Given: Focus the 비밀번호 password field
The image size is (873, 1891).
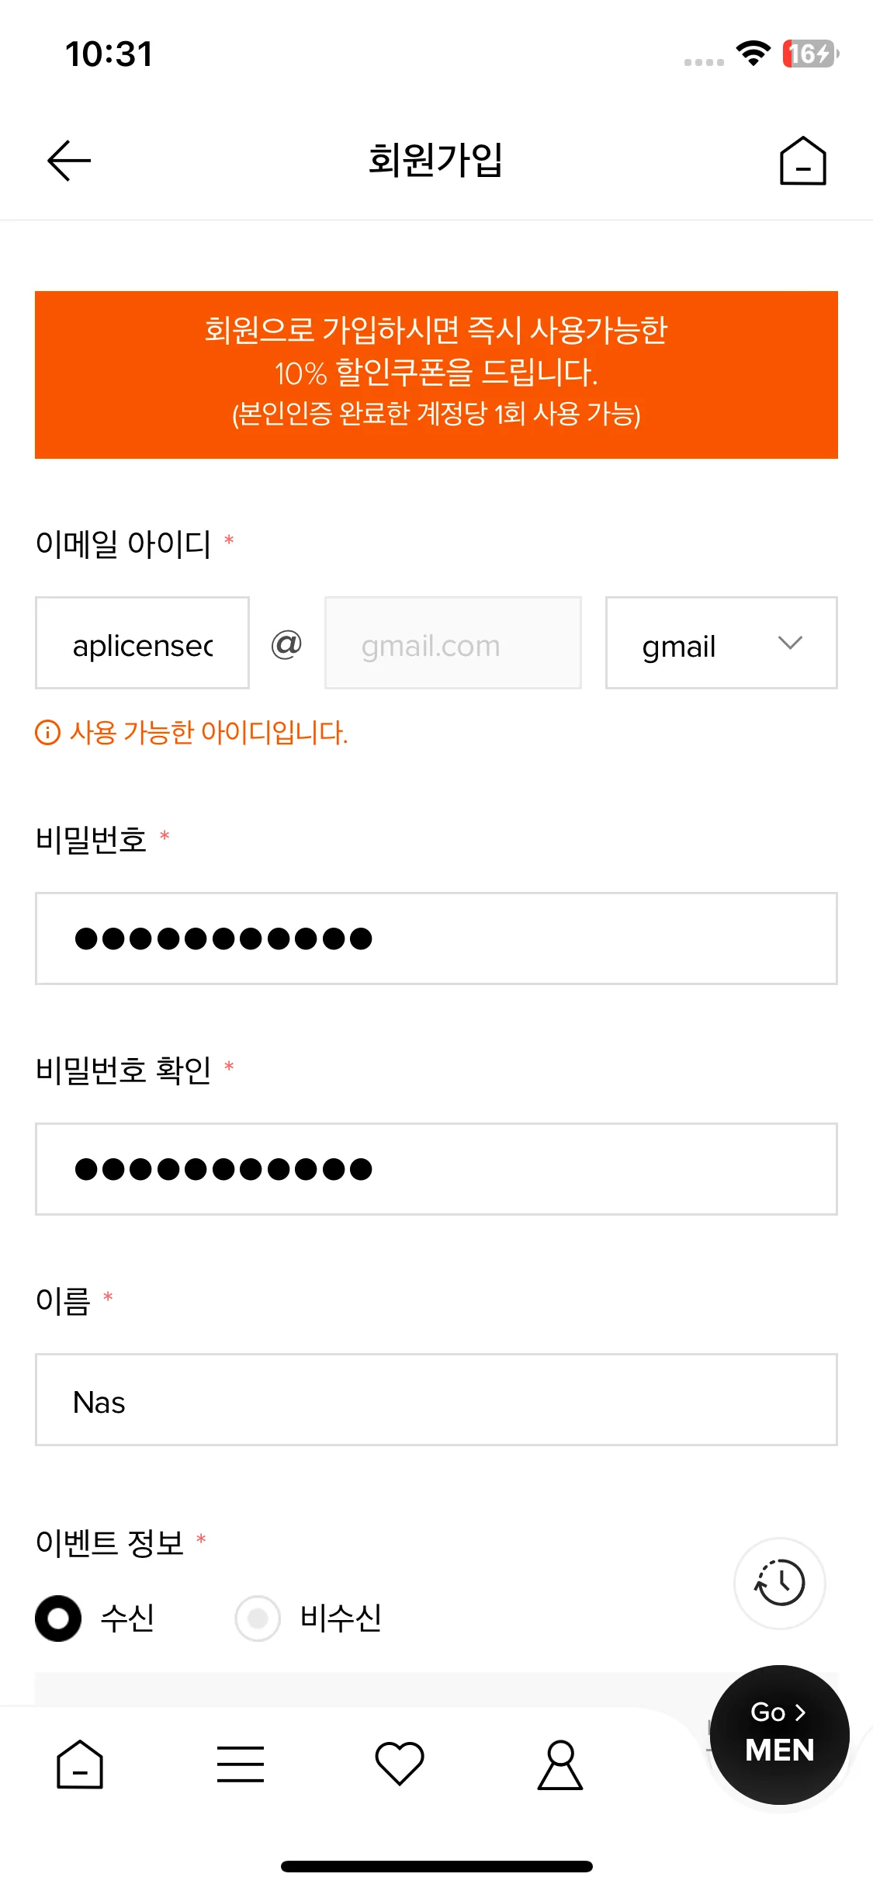Looking at the screenshot, I should pyautogui.click(x=436, y=939).
